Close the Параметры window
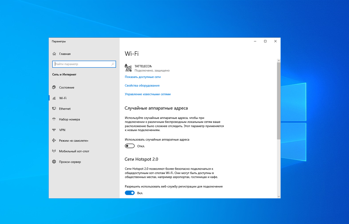The height and width of the screenshot is (224, 349). 275,41
